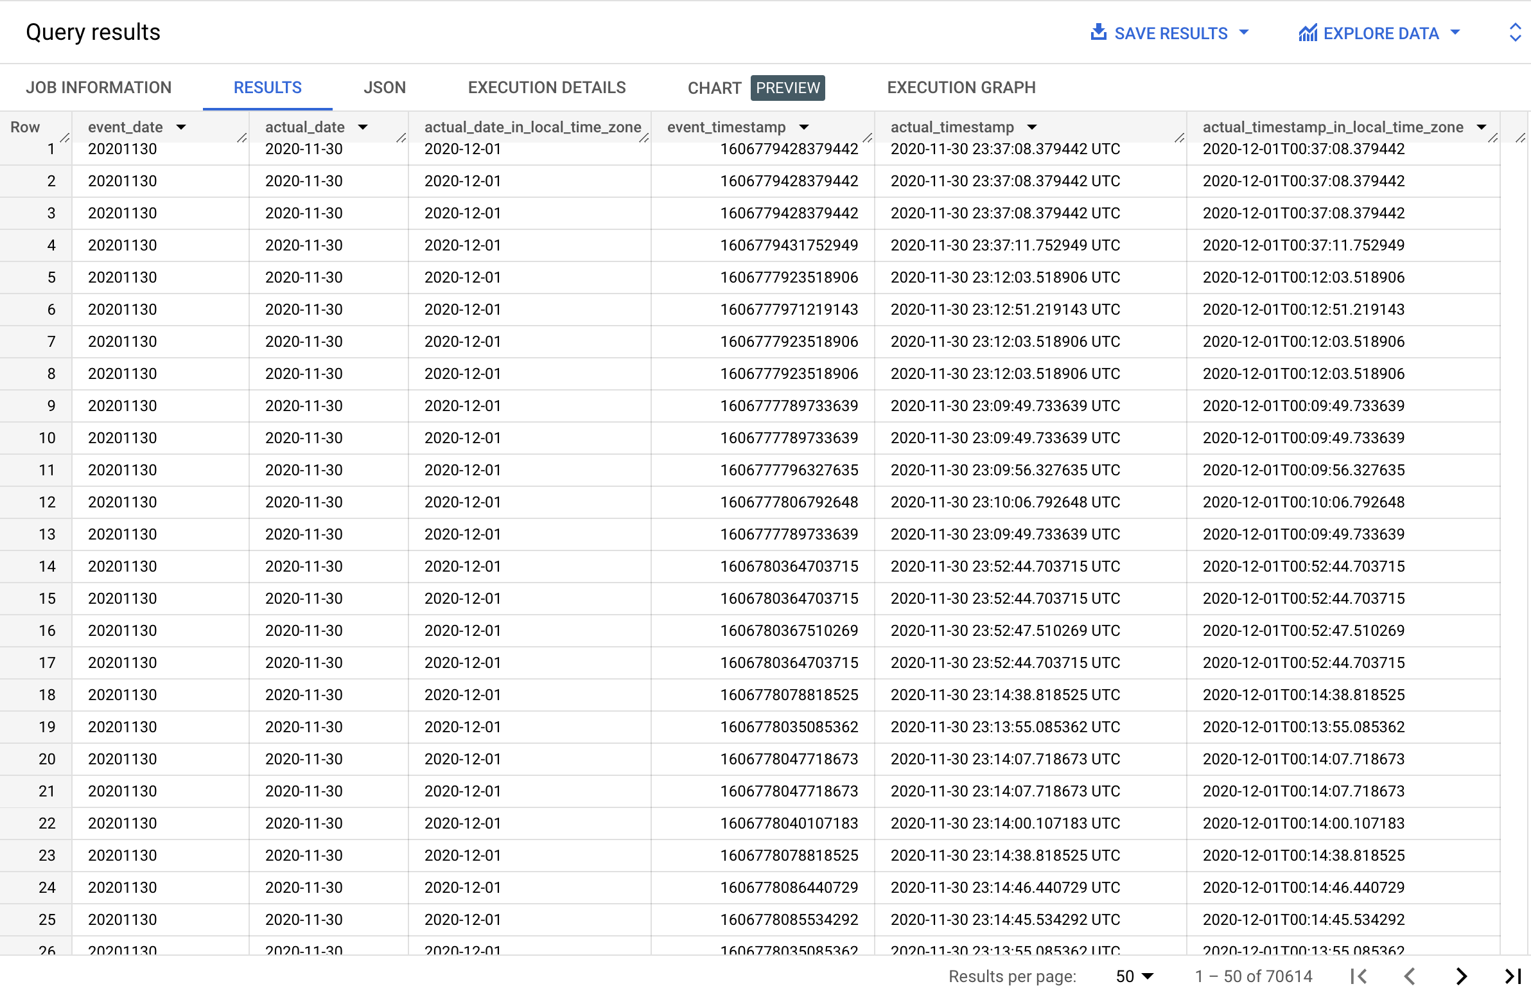Screen dimensions: 1531x993
Task: Click the edit pencil on event_date column
Action: (241, 138)
